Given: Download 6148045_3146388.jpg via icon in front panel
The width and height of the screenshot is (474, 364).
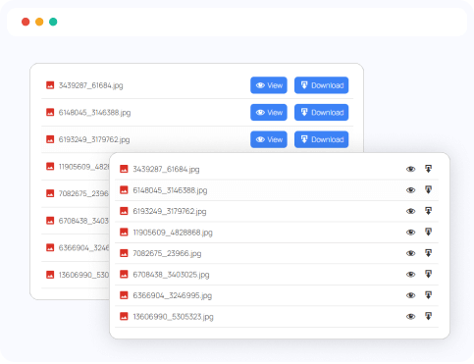Looking at the screenshot, I should click(428, 189).
